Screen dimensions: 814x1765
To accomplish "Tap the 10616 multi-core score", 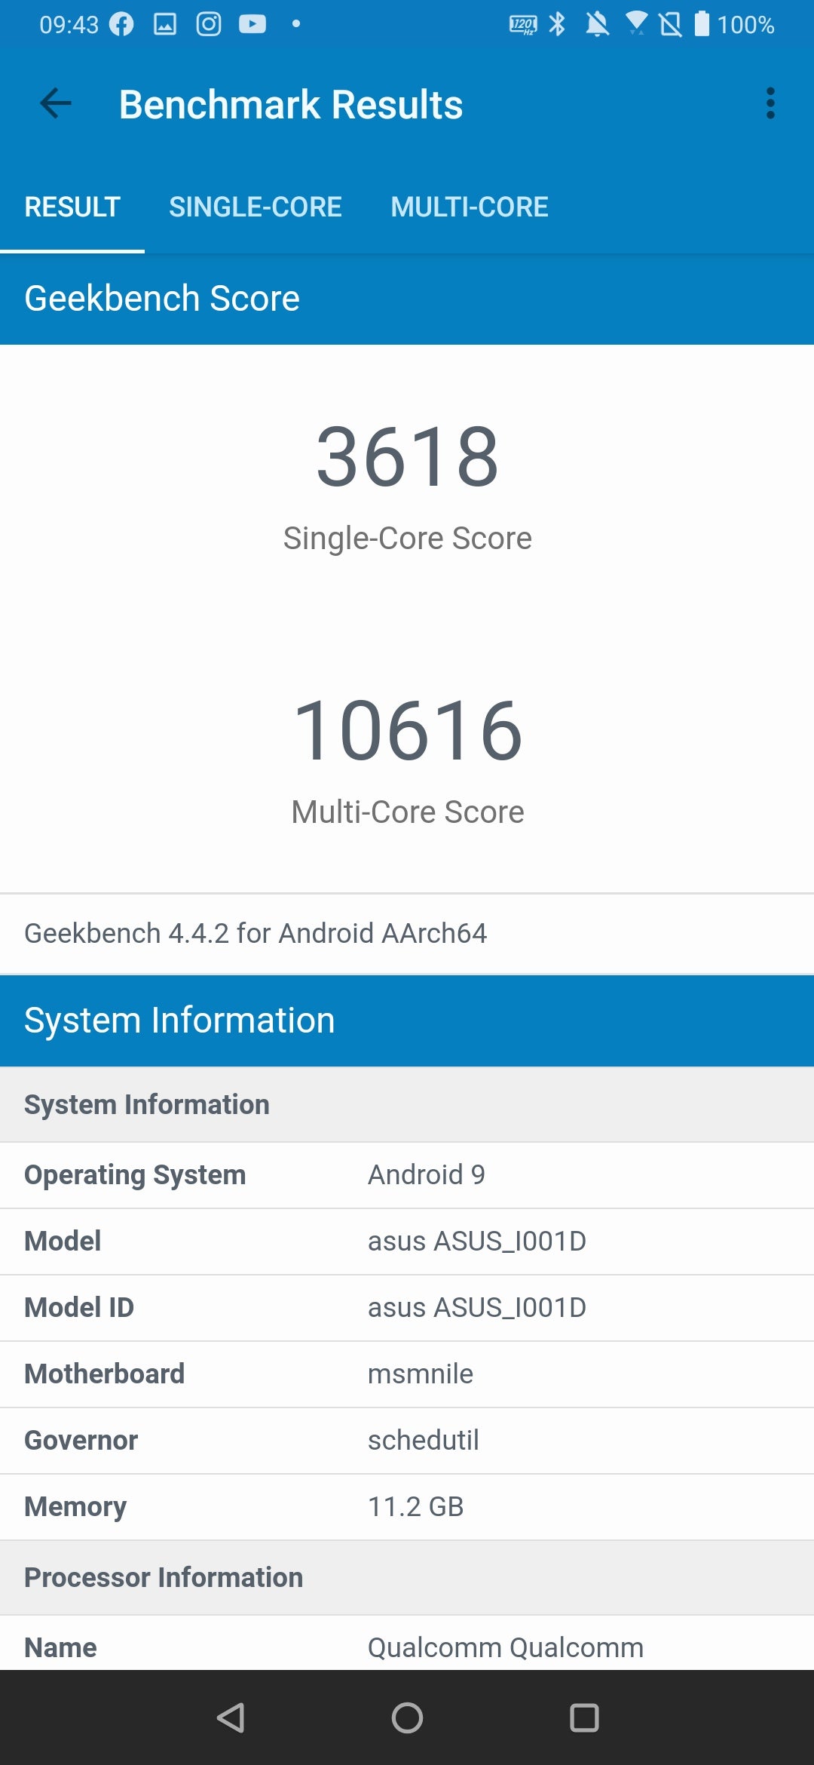I will (407, 730).
